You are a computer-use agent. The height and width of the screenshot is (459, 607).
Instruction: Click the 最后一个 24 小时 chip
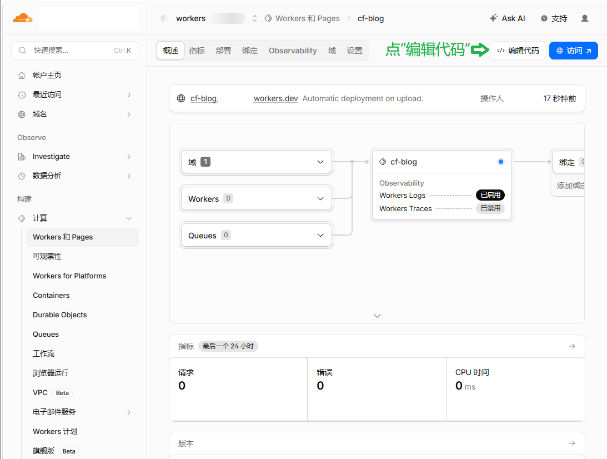pyautogui.click(x=228, y=346)
